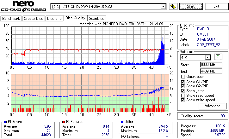Click Jitter maximum value 13.2 %
Screen dimensions: 229x139
coord(164,131)
